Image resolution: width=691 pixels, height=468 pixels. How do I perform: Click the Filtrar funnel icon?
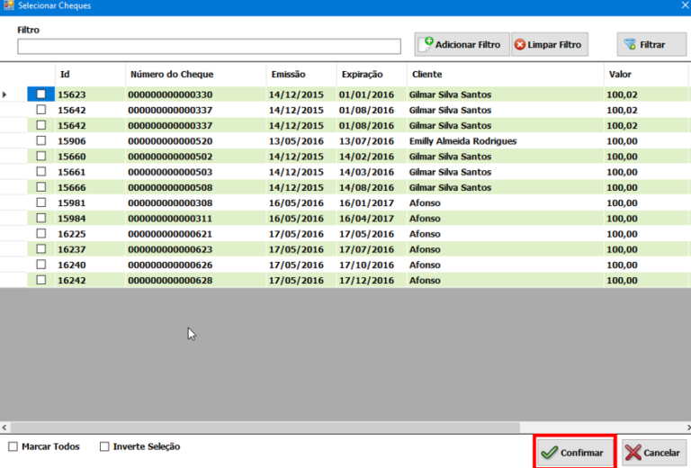(x=630, y=44)
